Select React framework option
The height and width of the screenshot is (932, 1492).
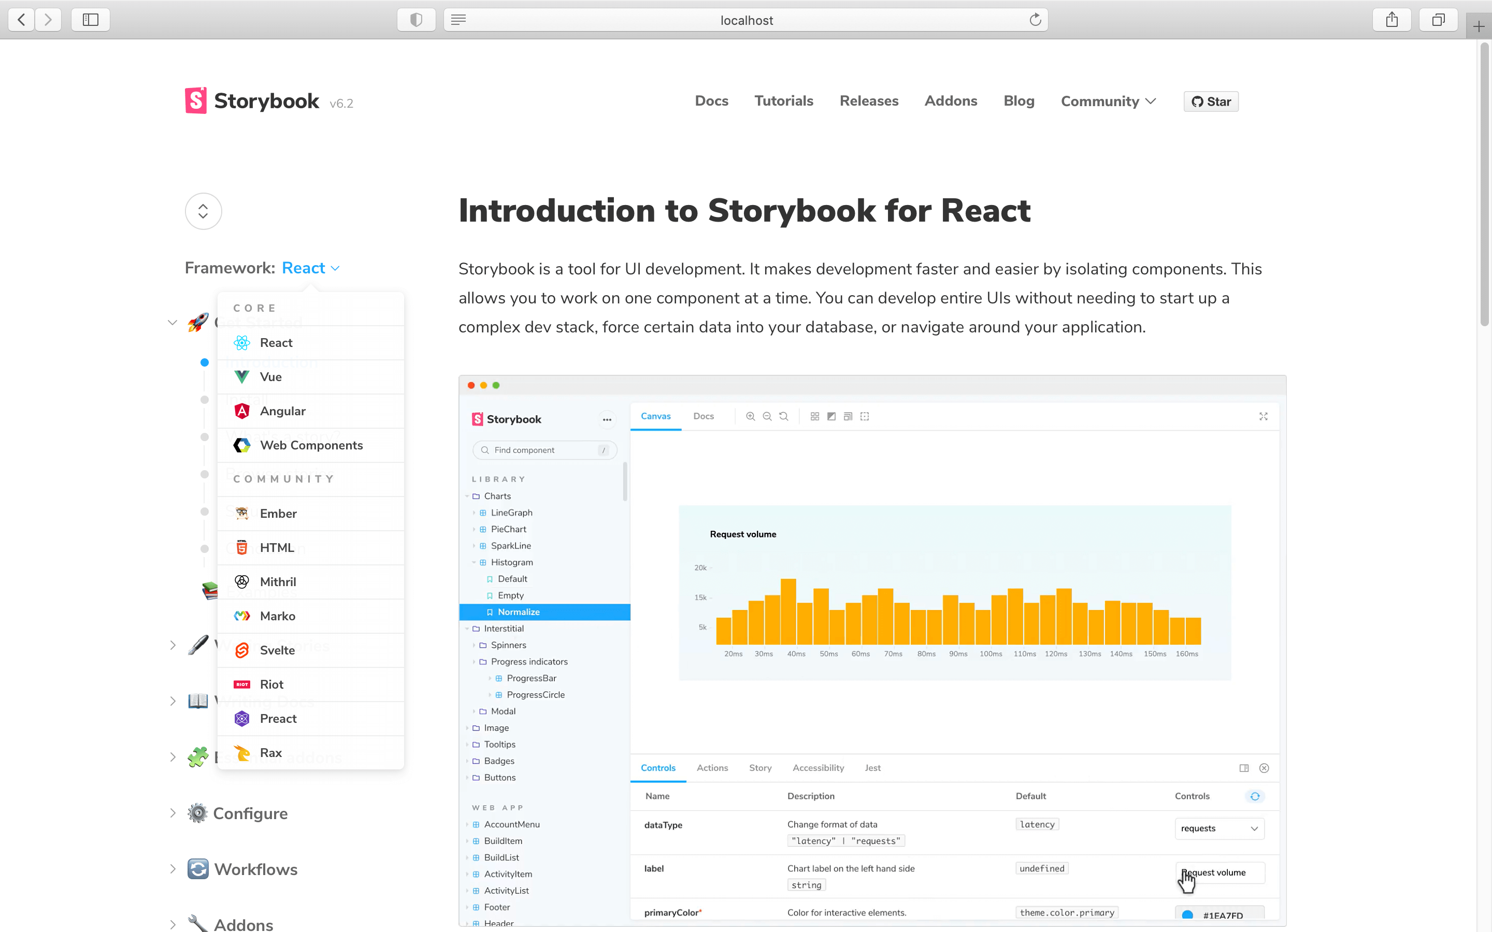tap(311, 343)
